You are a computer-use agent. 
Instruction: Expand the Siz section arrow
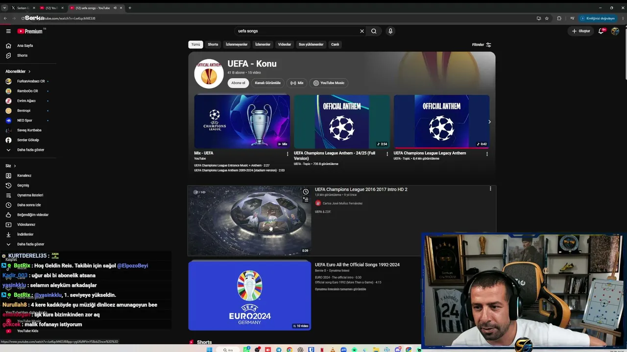pos(15,166)
